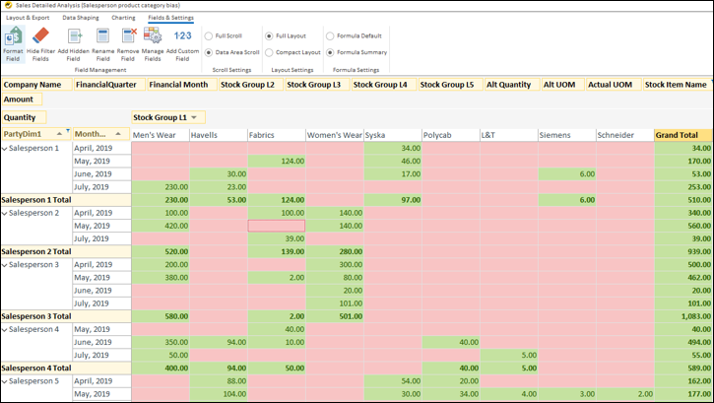Click the Financial Month field button

click(180, 85)
